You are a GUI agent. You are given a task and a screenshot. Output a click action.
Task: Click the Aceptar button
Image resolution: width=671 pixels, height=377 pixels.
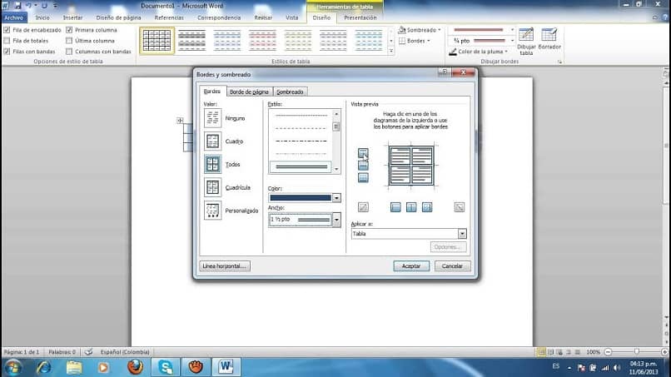coord(411,266)
